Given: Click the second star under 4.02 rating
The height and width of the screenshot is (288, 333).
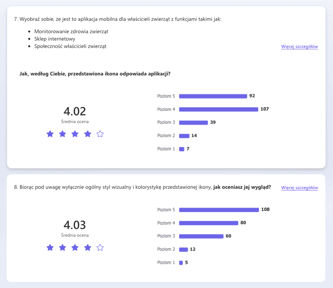Looking at the screenshot, I should coord(63,134).
